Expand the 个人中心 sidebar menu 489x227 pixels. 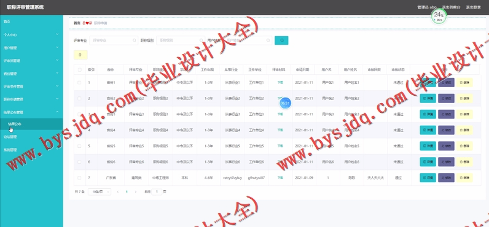31,35
